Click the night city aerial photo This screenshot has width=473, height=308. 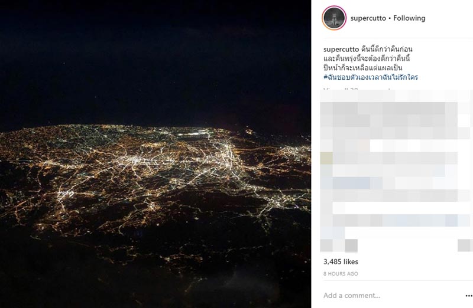[x=155, y=154]
